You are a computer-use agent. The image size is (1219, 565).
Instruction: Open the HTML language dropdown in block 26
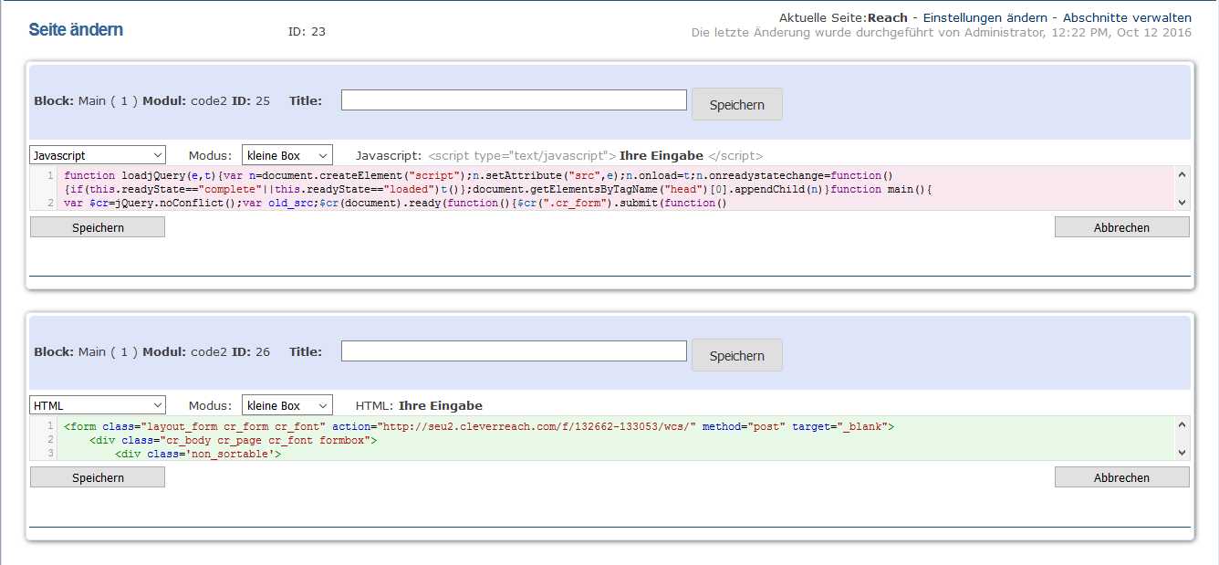pyautogui.click(x=98, y=405)
